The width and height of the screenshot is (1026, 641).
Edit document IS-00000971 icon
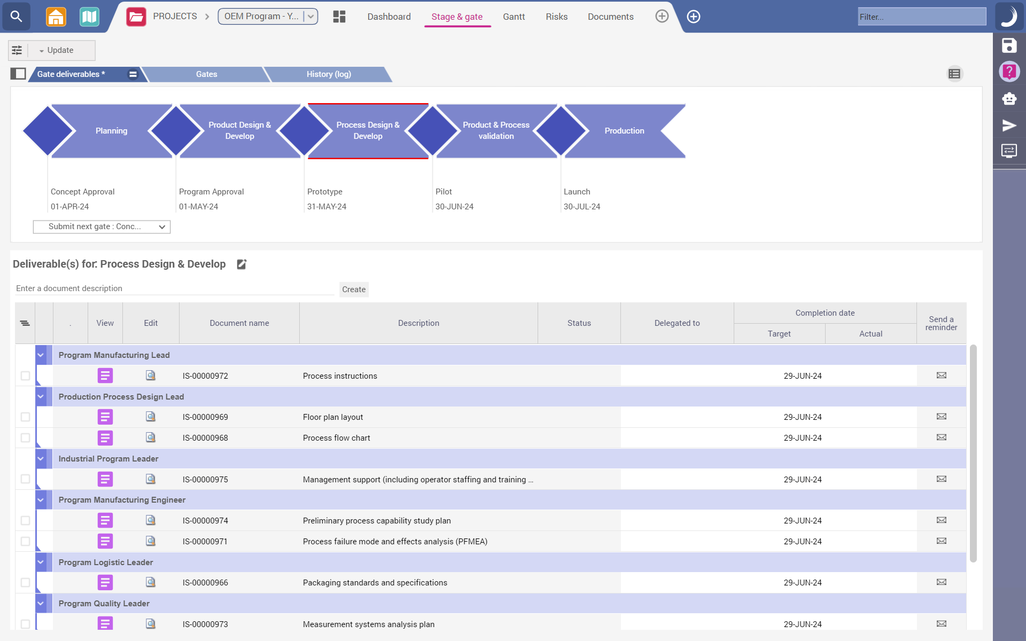coord(151,541)
